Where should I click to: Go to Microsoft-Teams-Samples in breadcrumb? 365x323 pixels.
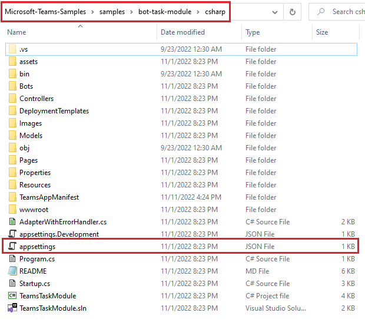click(x=45, y=12)
